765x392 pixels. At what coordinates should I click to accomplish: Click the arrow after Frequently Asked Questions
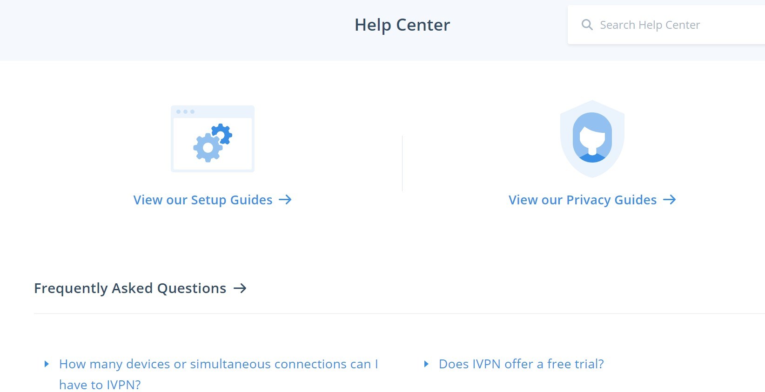(241, 288)
